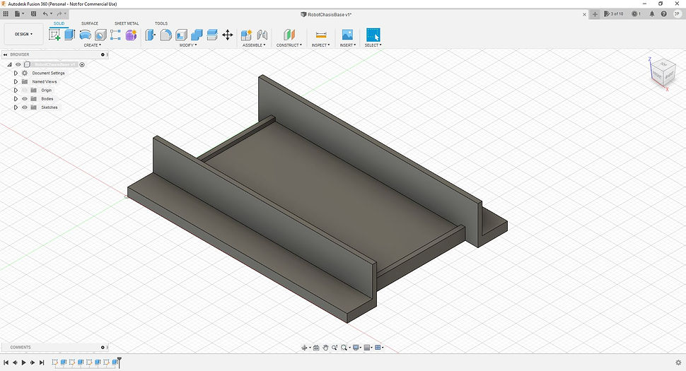This screenshot has height=371, width=686.
Task: Choose the Revolve tool
Action: click(86, 35)
